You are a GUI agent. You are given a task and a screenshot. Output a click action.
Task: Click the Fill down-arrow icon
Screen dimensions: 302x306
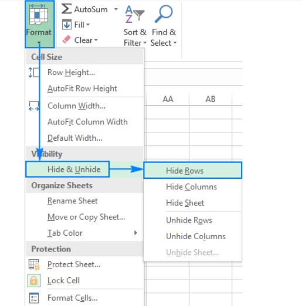pos(67,25)
